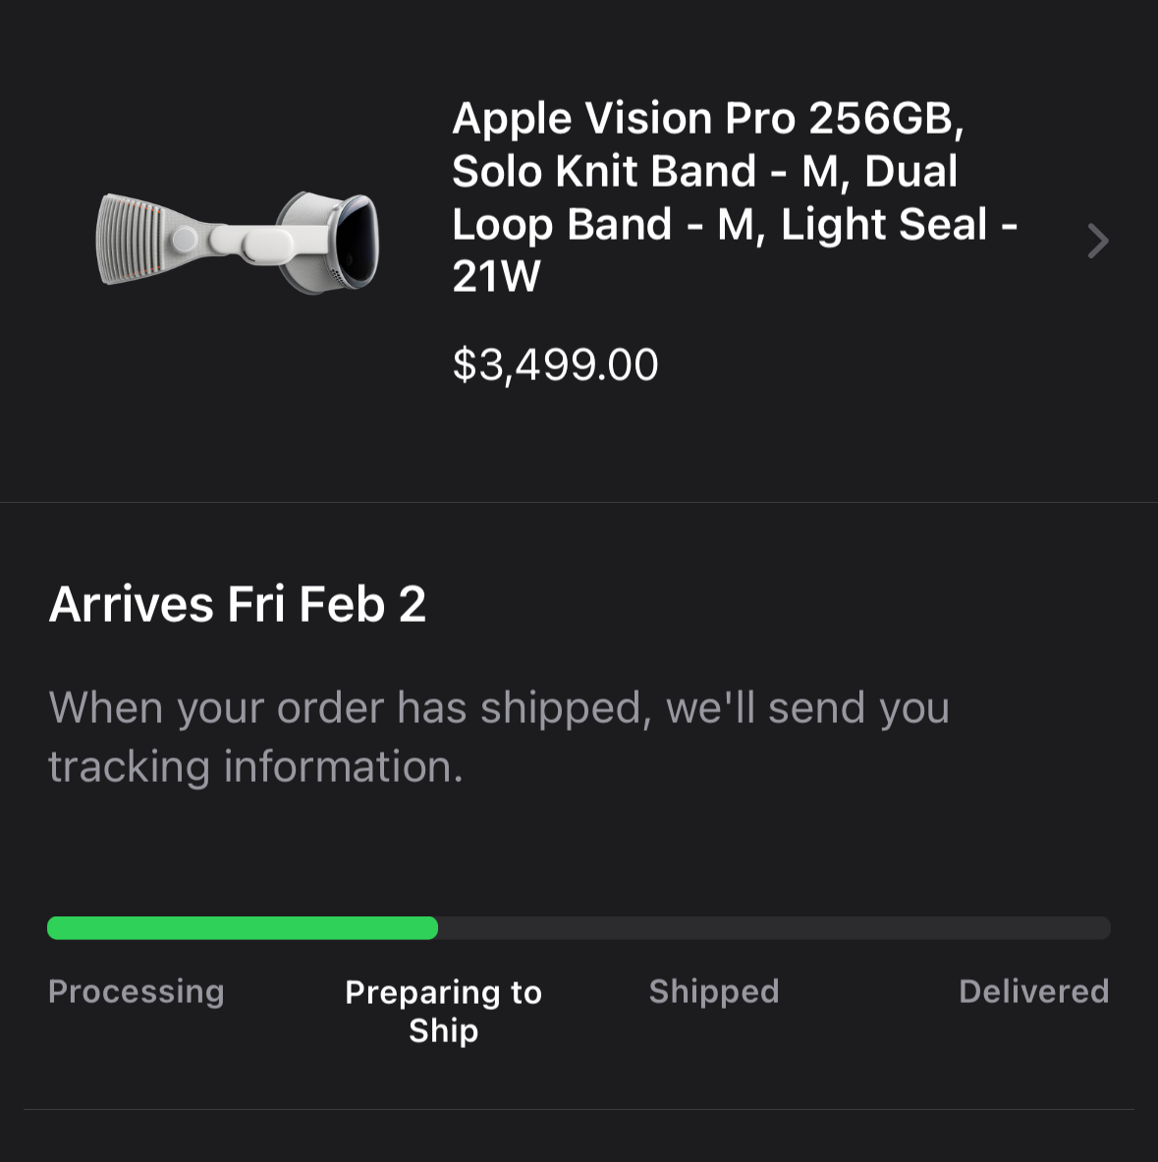Viewport: 1158px width, 1162px height.
Task: Click the divider line below the product section
Action: [579, 502]
